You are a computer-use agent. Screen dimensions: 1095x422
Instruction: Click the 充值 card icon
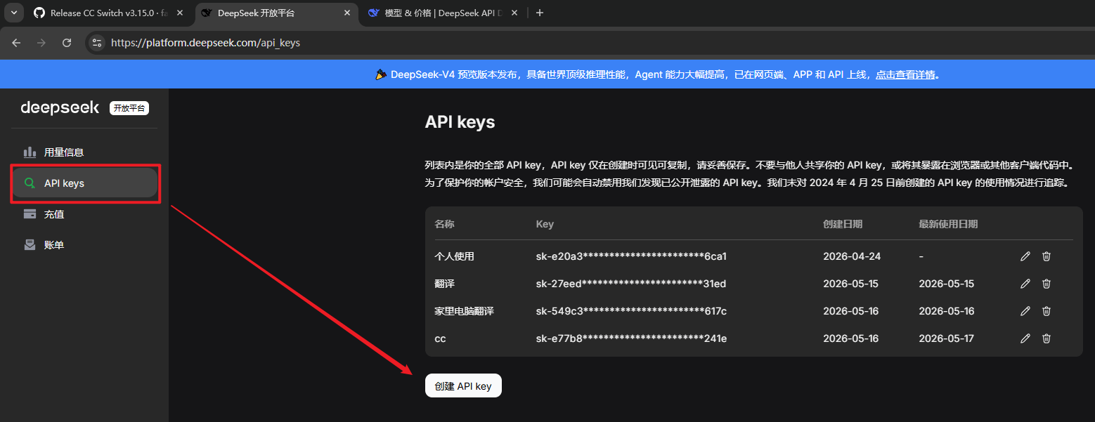point(30,214)
